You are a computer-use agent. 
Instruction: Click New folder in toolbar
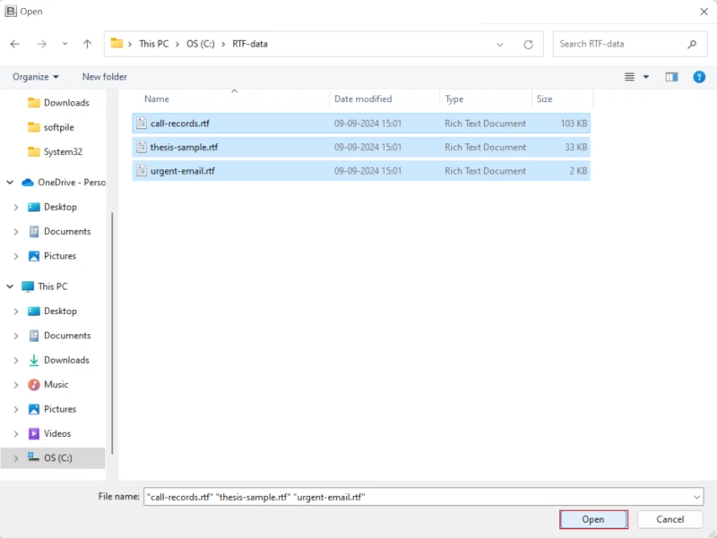tap(105, 77)
